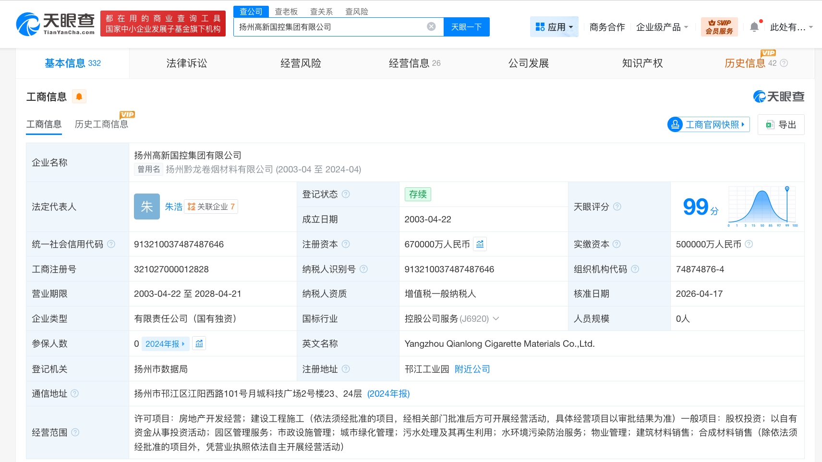Open the user account dropdown 此处有…
The width and height of the screenshot is (822, 462).
click(791, 27)
